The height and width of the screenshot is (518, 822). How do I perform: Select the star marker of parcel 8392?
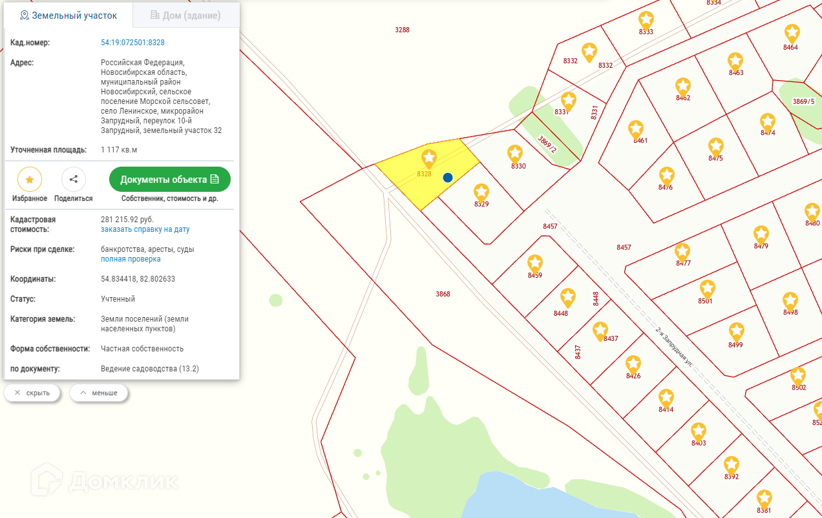click(732, 465)
